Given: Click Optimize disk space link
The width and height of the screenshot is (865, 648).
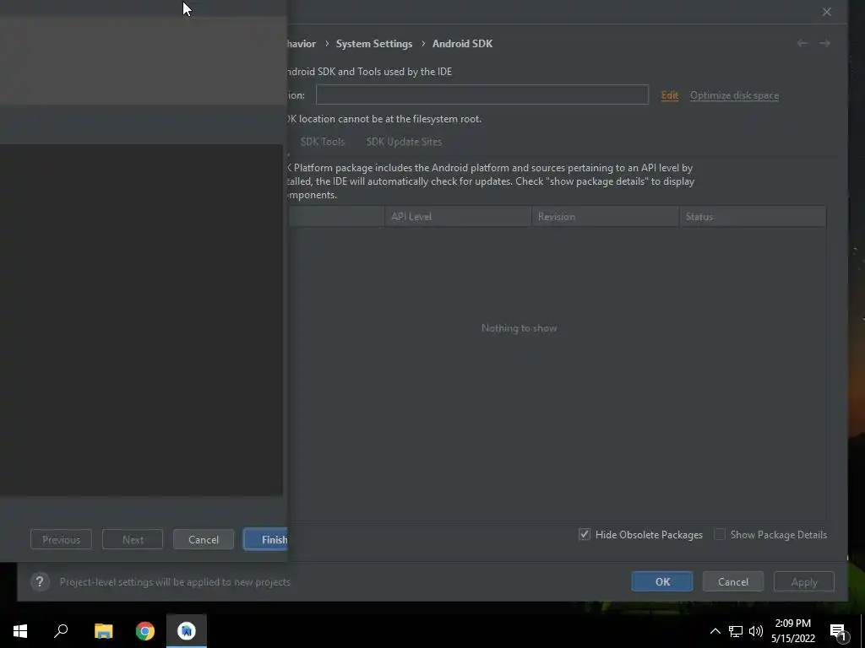Looking at the screenshot, I should pos(734,95).
